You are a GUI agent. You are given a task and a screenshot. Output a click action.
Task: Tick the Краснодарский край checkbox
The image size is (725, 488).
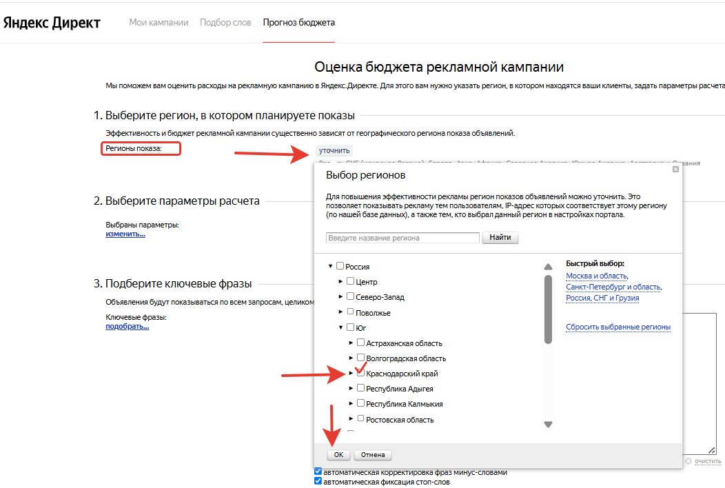pyautogui.click(x=360, y=373)
